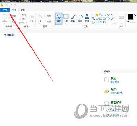
Task: Expand the 填充 tool dropdown arrow
Action: [x=80, y=23]
